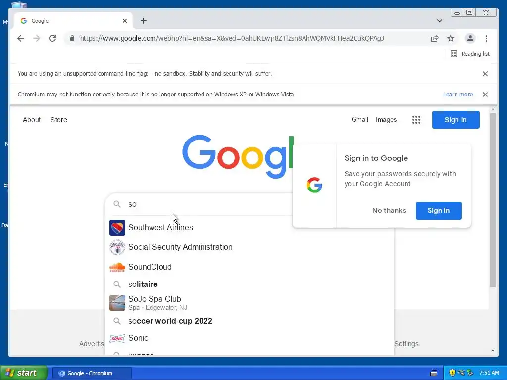Image resolution: width=507 pixels, height=380 pixels.
Task: Select the SoundCloud suggestion
Action: click(x=250, y=267)
